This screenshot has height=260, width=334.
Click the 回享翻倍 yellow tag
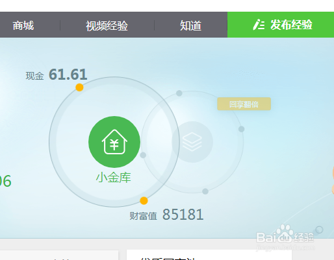244,104
